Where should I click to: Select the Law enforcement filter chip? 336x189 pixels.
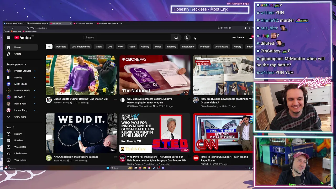pyautogui.click(x=81, y=47)
